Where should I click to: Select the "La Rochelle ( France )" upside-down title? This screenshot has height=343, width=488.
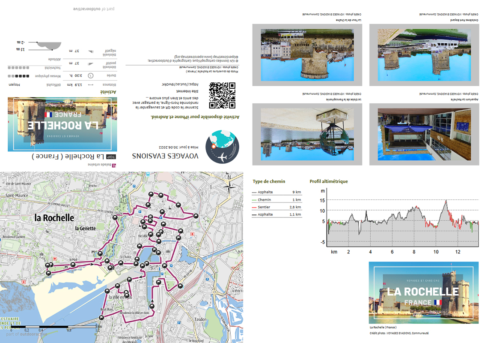pyautogui.click(x=68, y=156)
